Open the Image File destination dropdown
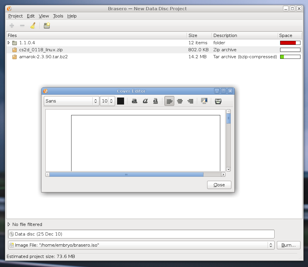Viewport: 308px width, 267px height. 141,245
